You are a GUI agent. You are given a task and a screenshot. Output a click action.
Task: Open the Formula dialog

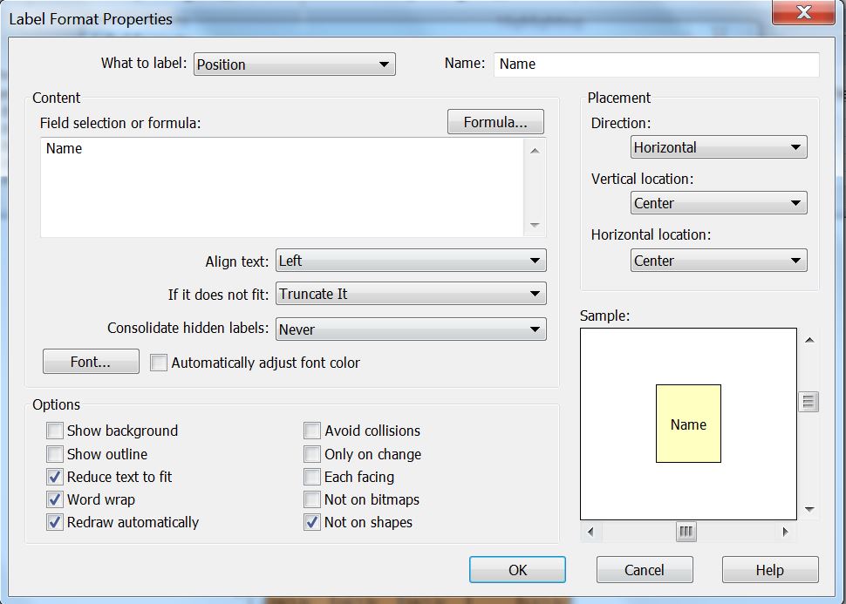[x=495, y=121]
